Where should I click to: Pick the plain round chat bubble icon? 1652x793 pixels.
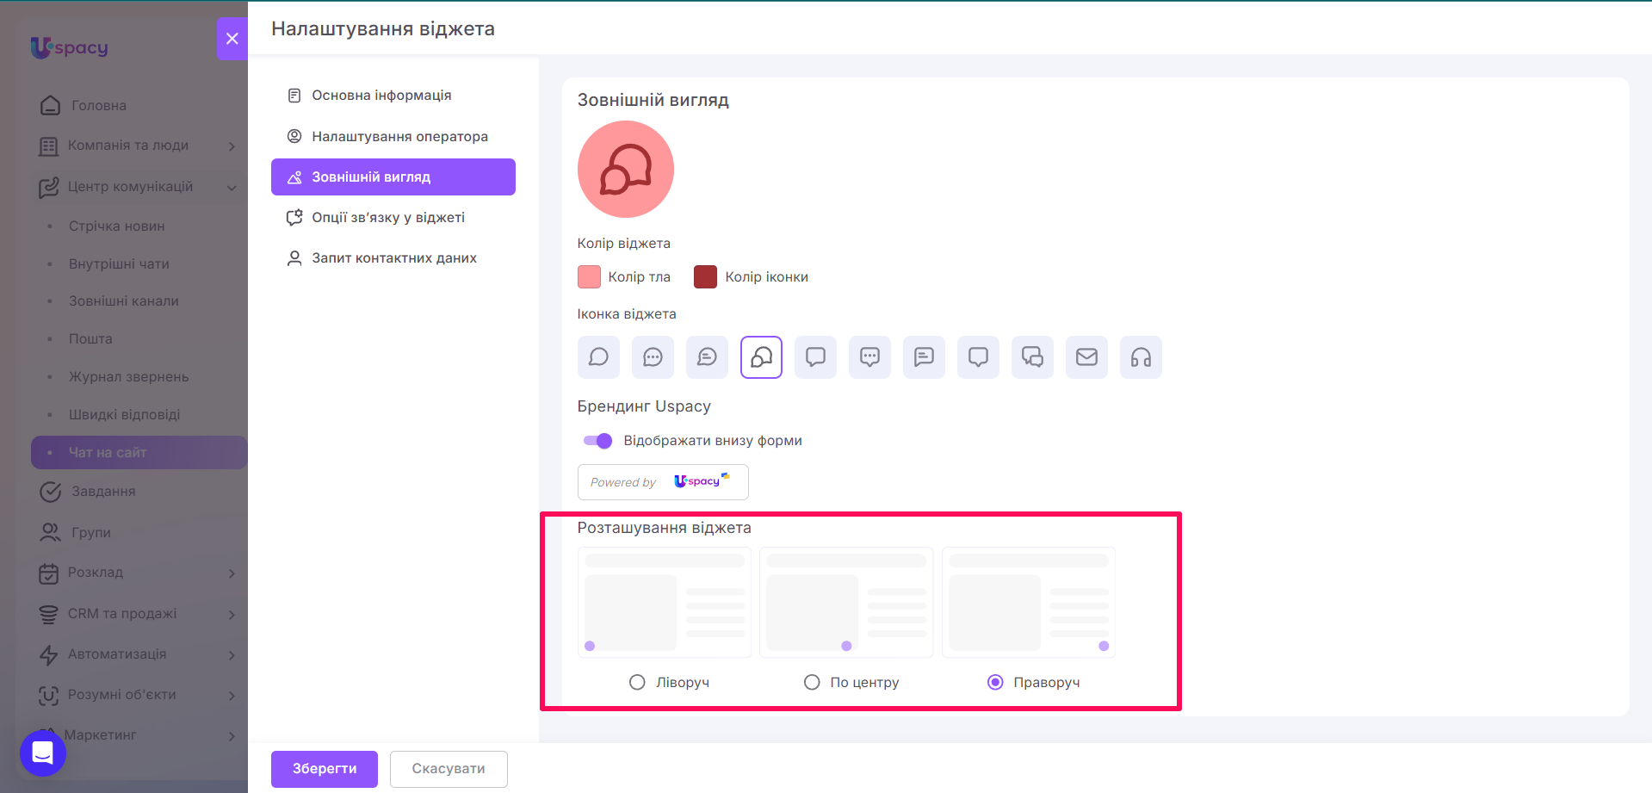click(x=598, y=356)
